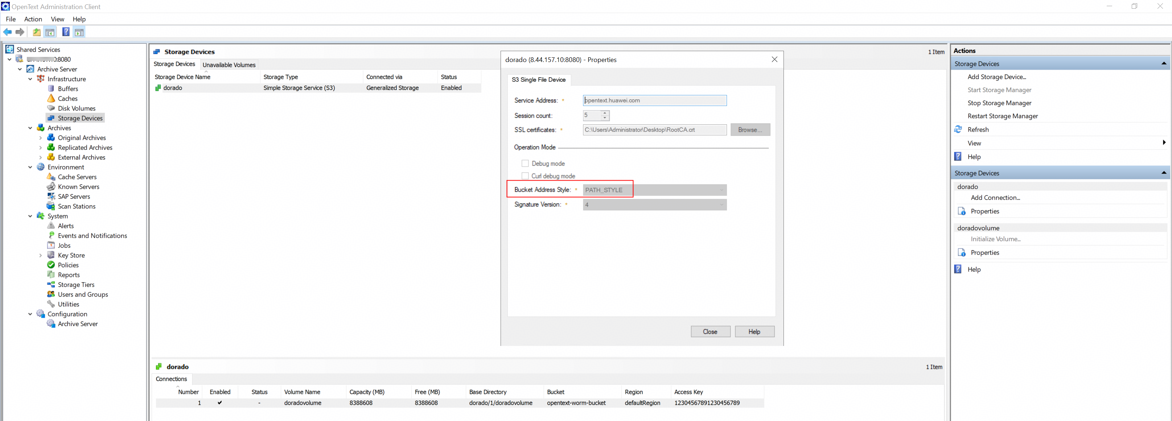The width and height of the screenshot is (1172, 421).
Task: Click the Show/Hide Action Pane toolbar icon
Action: click(79, 32)
